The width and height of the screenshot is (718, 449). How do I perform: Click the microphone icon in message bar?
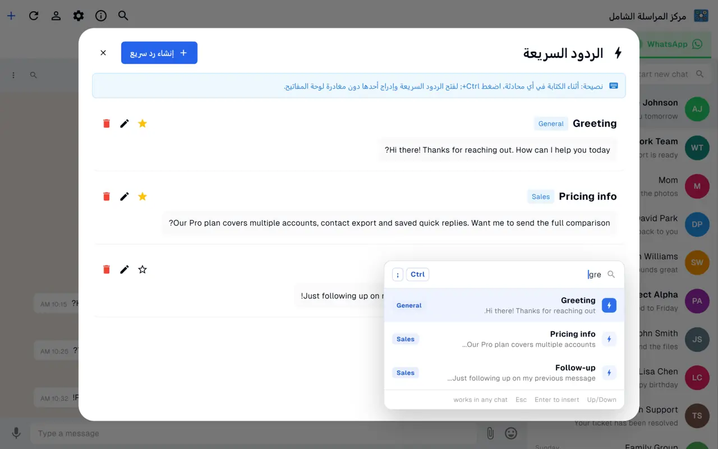point(16,433)
